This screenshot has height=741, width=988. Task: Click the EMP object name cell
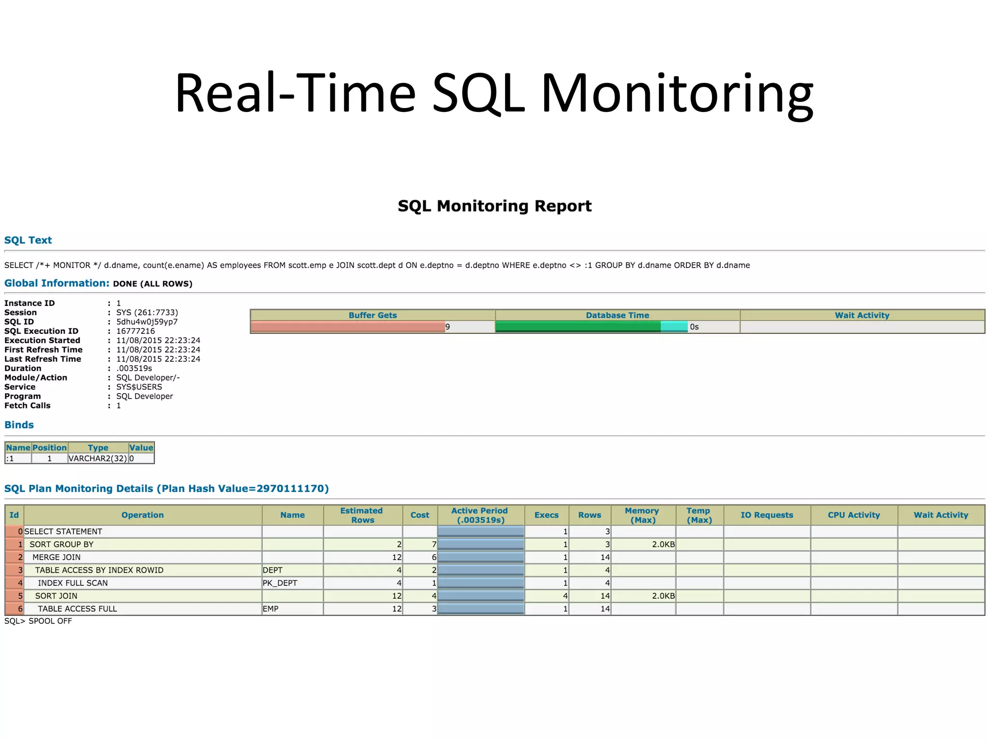point(292,609)
